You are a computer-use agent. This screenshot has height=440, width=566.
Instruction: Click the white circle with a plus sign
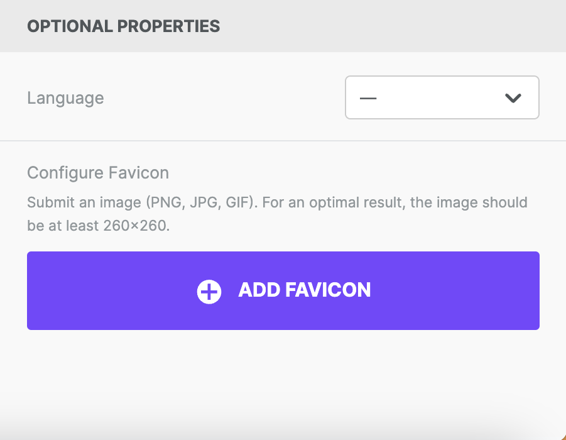pos(209,291)
